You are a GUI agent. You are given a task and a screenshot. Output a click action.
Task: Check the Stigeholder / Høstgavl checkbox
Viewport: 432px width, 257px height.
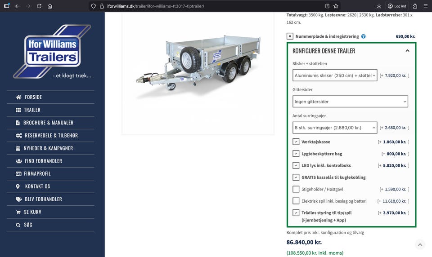(x=296, y=189)
